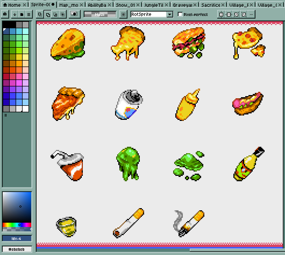Open the ellipsis more options button
Screen dimensions: 285x255
pos(251,14)
